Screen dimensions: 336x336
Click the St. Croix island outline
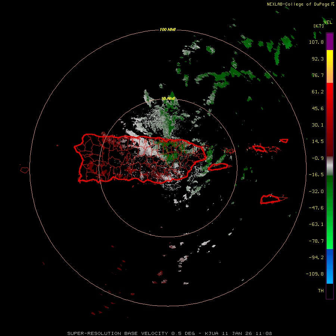click(x=270, y=199)
